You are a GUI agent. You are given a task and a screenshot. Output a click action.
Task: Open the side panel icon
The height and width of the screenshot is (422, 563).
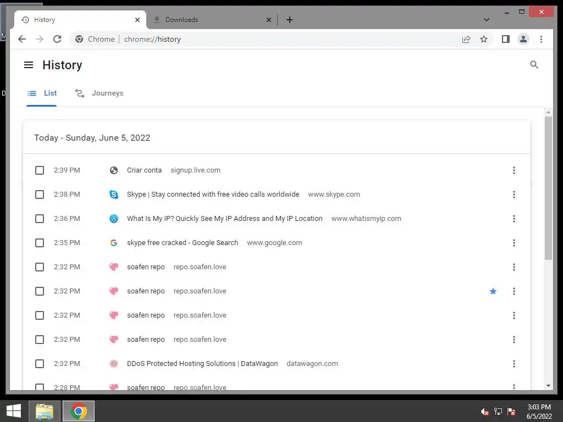coord(506,39)
